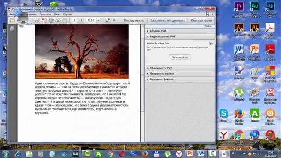
Task: Open the Окно menu
Action: click(57, 14)
